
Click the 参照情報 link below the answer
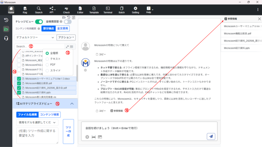pos(117,111)
